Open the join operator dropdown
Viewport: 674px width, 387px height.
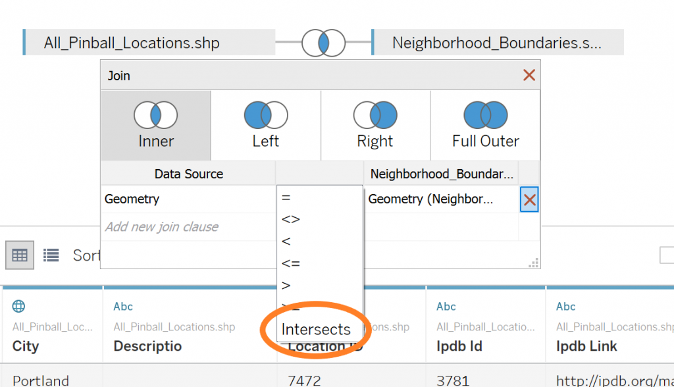[x=319, y=199]
